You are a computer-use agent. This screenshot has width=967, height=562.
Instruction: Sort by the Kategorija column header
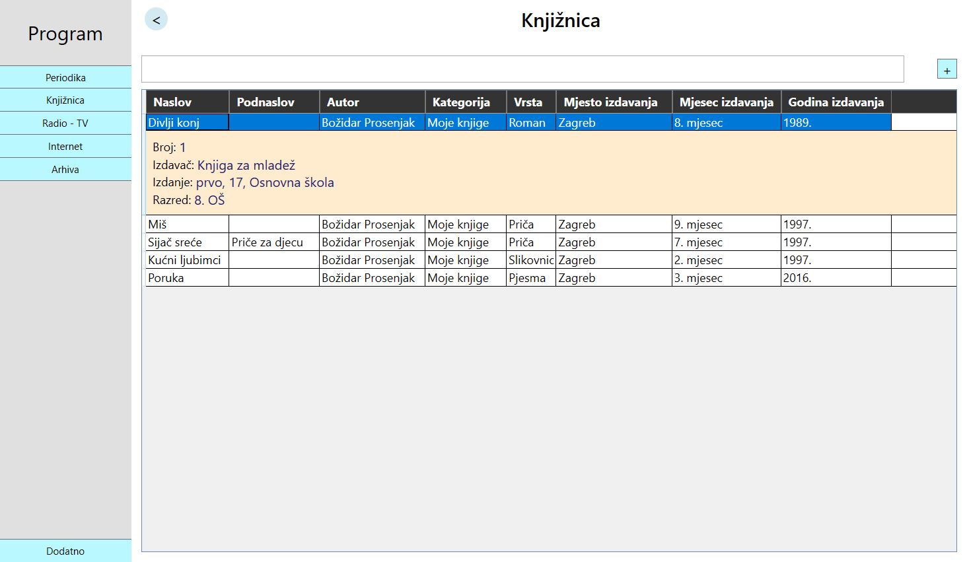tap(466, 102)
